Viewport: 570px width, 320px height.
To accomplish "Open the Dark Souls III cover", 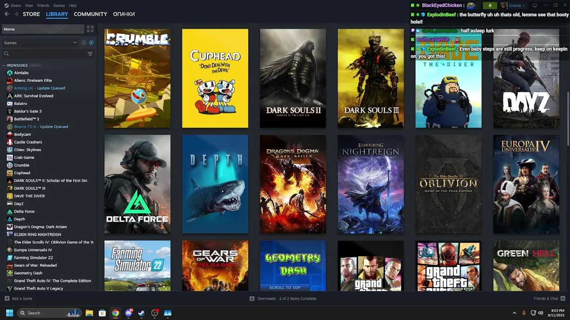I will tap(370, 78).
